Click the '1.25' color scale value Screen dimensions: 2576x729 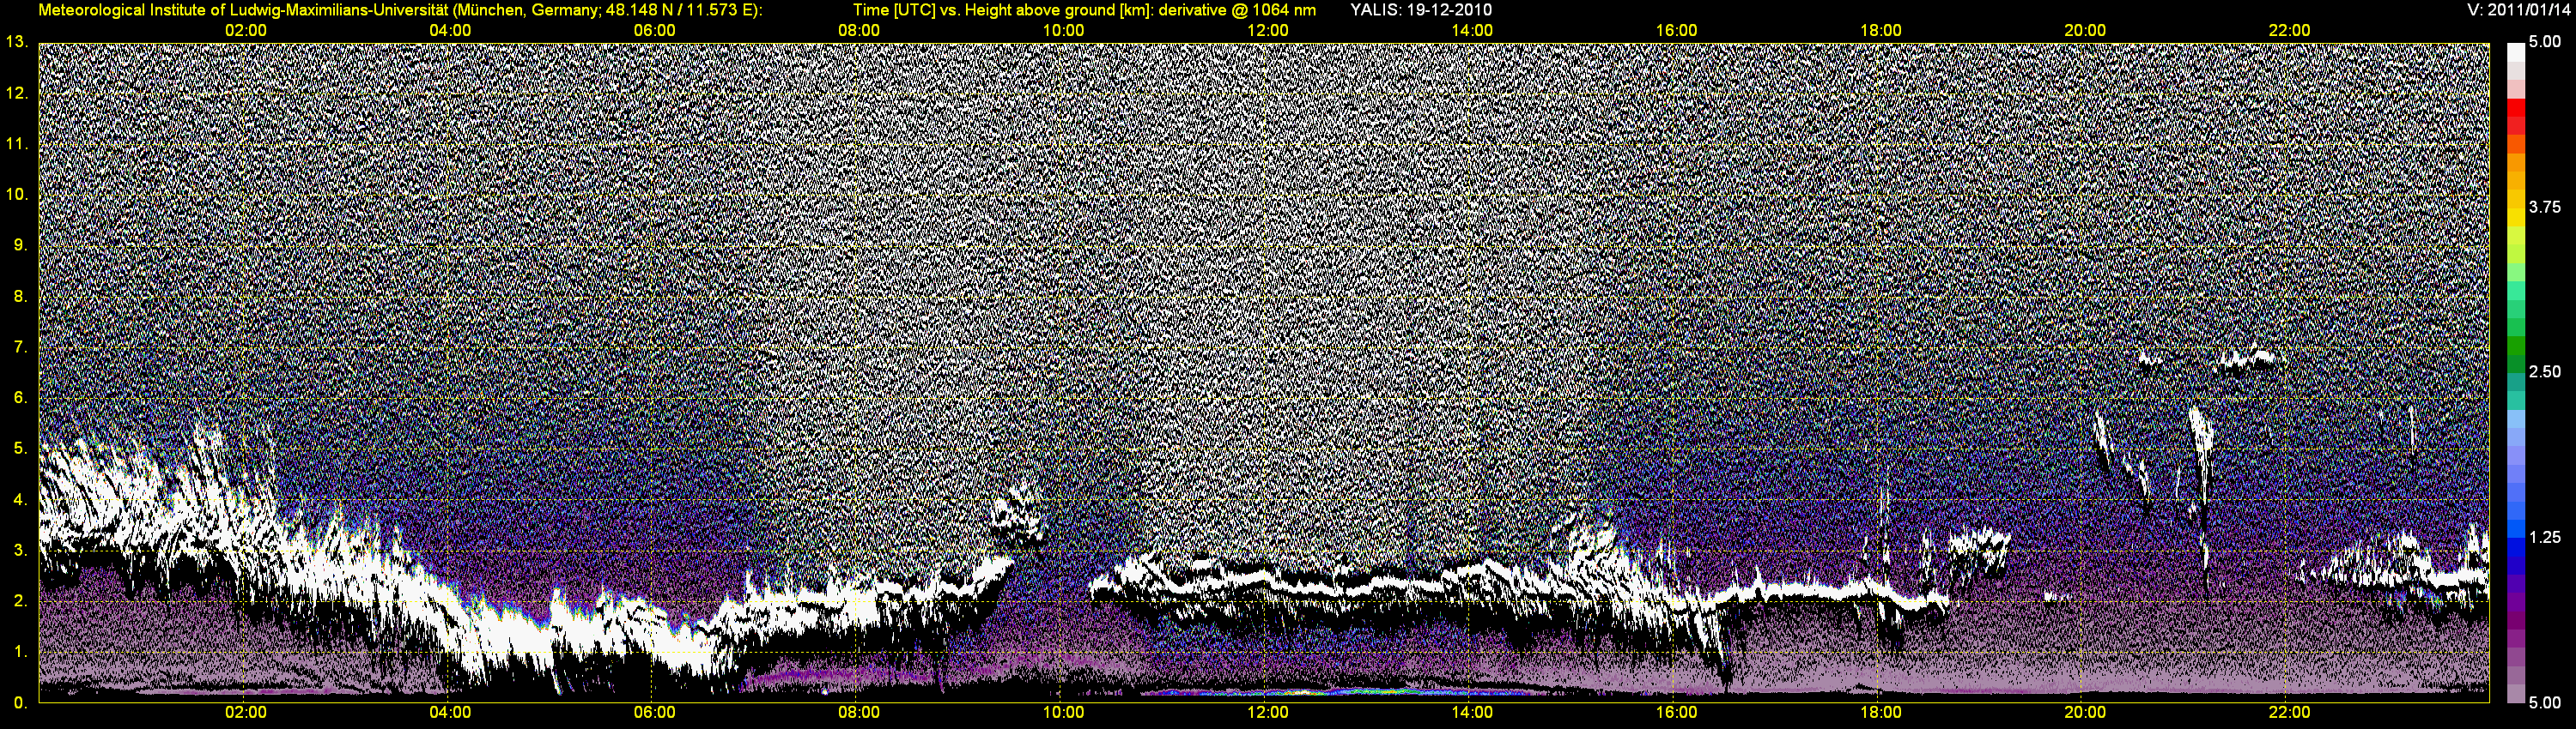[x=2545, y=537]
